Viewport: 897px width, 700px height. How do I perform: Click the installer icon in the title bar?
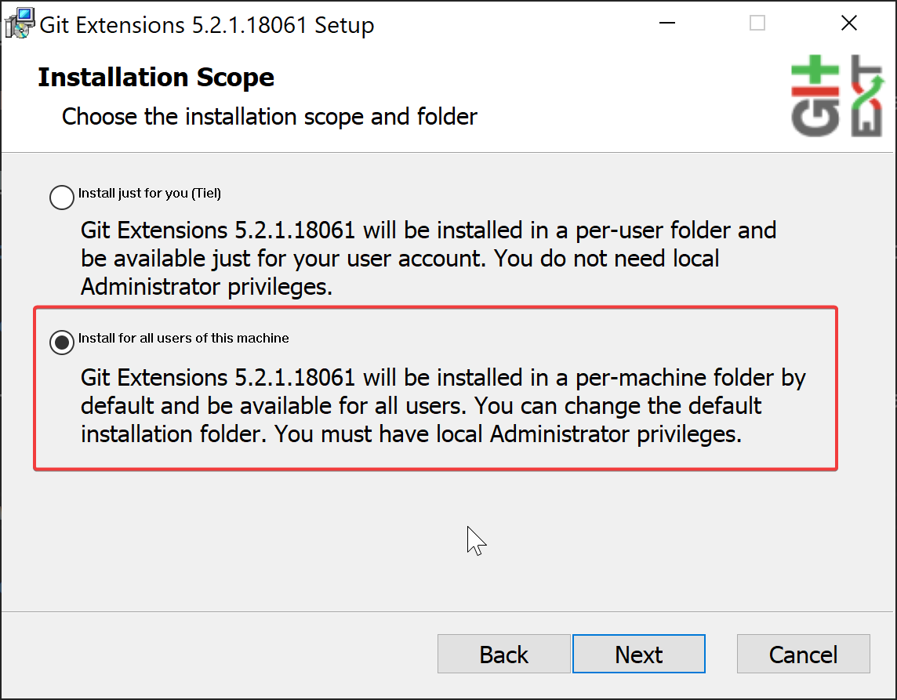tap(20, 24)
